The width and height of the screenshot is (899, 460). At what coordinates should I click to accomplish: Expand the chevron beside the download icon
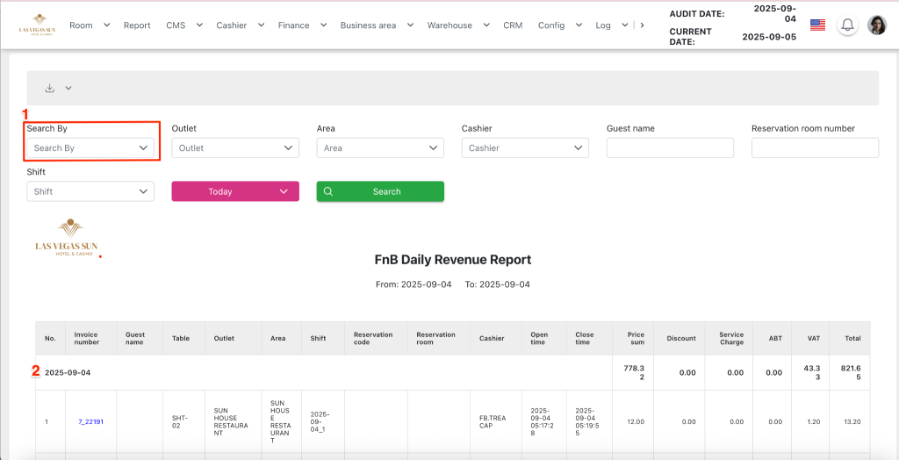click(68, 88)
